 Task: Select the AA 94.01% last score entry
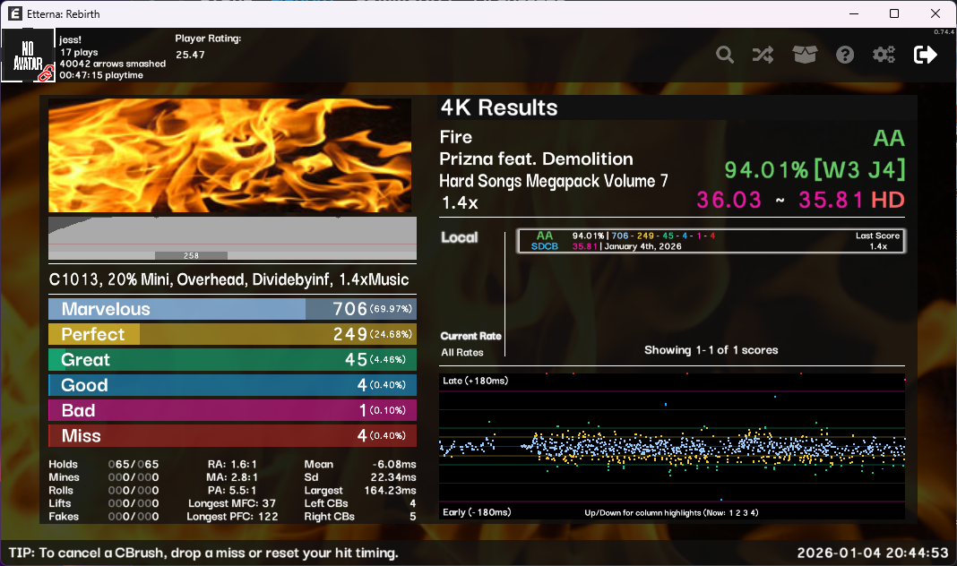(x=710, y=241)
